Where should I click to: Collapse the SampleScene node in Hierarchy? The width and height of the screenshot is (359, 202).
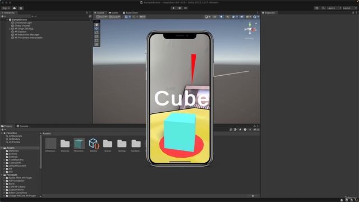[x=7, y=20]
